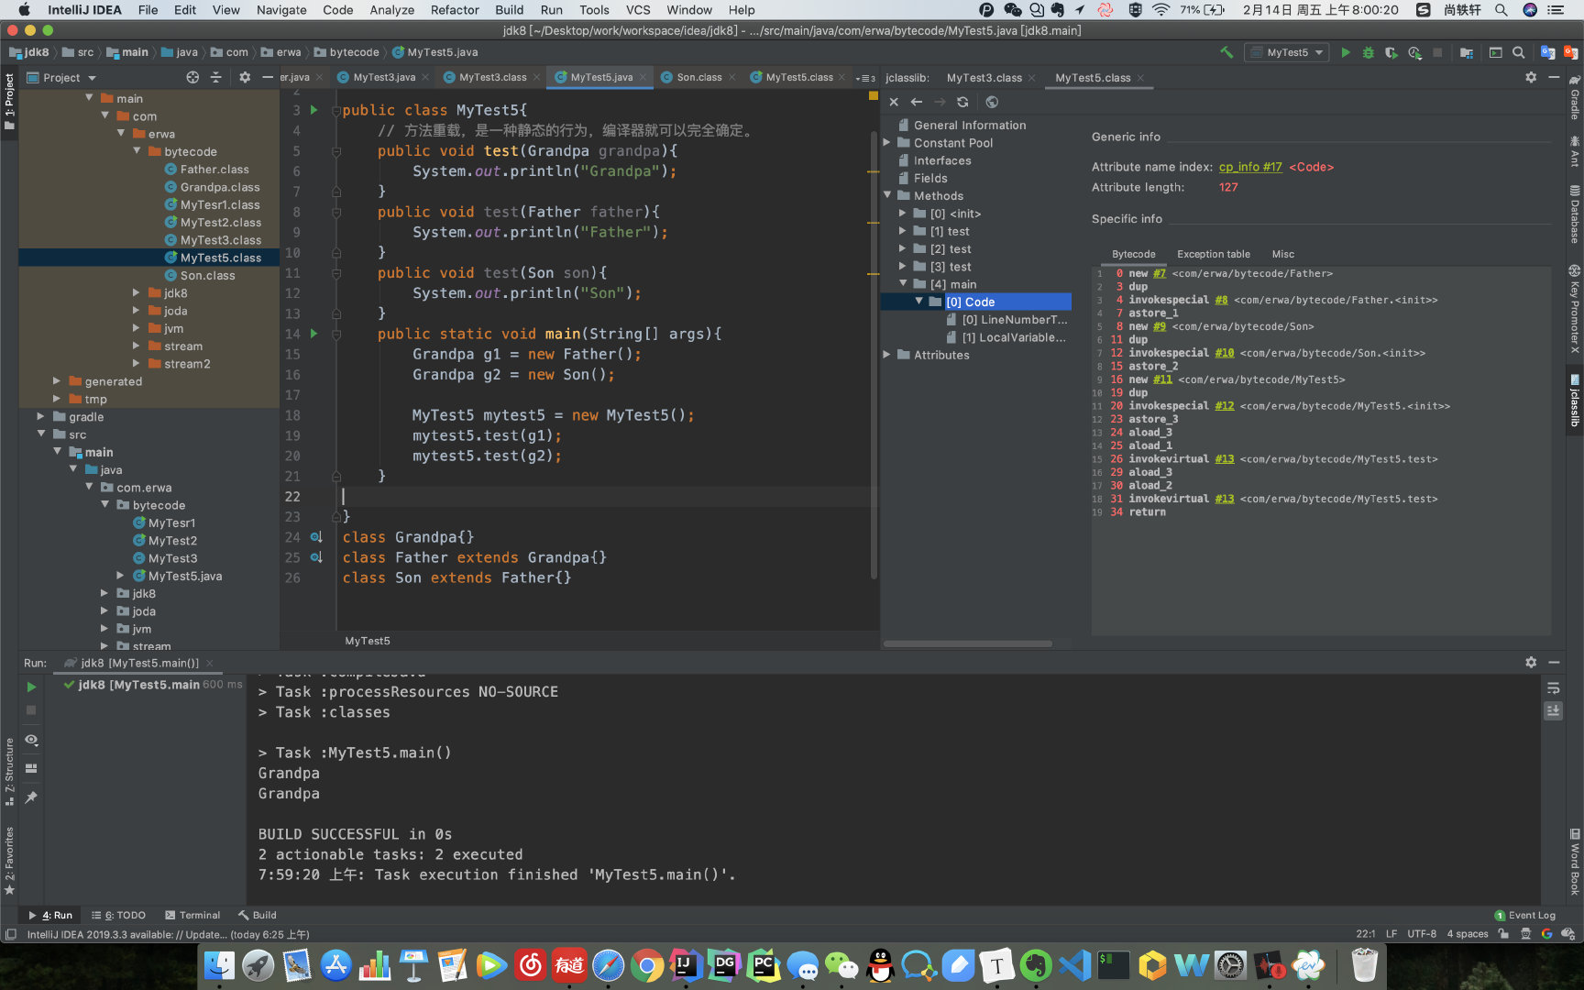Expand the generated folder in Project tree

(x=57, y=381)
